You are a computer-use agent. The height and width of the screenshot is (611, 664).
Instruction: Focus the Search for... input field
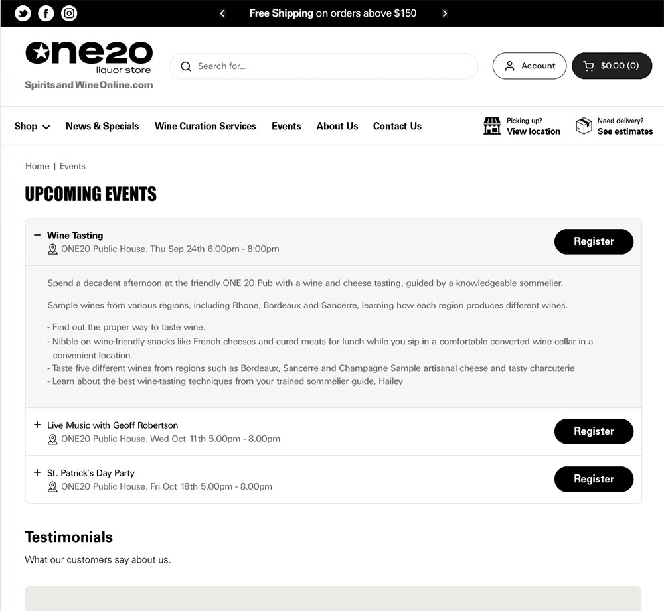(332, 66)
